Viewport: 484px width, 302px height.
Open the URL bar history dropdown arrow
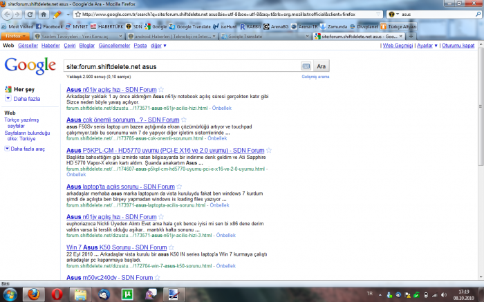click(x=378, y=15)
